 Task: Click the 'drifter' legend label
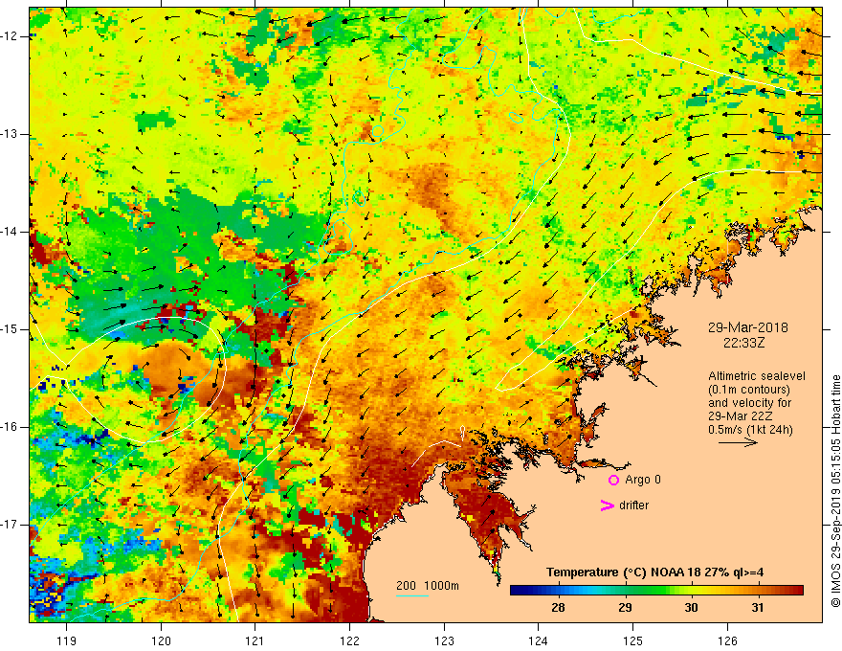click(633, 505)
